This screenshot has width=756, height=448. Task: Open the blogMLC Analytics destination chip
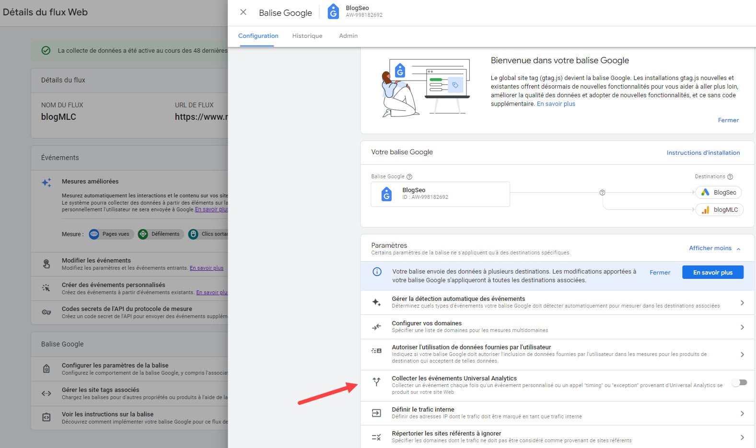click(719, 210)
